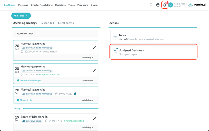209x131 pixels.
Task: Click the Todos list icon
Action: (115, 37)
